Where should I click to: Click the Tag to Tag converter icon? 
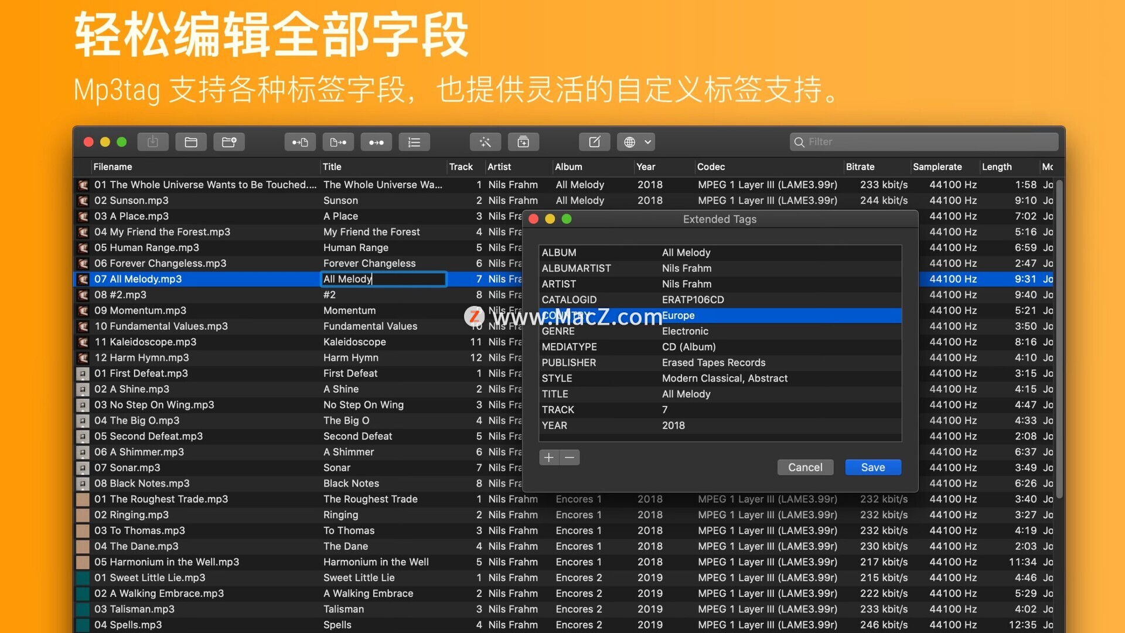376,142
